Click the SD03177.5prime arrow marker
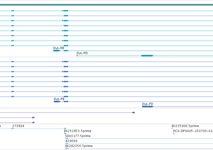Image resolution: width=213 pixels, height=150 pixels. (67, 139)
